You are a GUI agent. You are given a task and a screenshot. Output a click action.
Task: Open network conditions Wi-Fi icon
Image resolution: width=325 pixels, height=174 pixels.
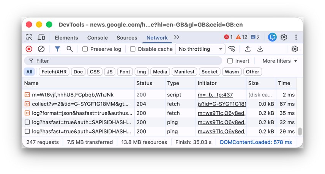click(x=232, y=49)
